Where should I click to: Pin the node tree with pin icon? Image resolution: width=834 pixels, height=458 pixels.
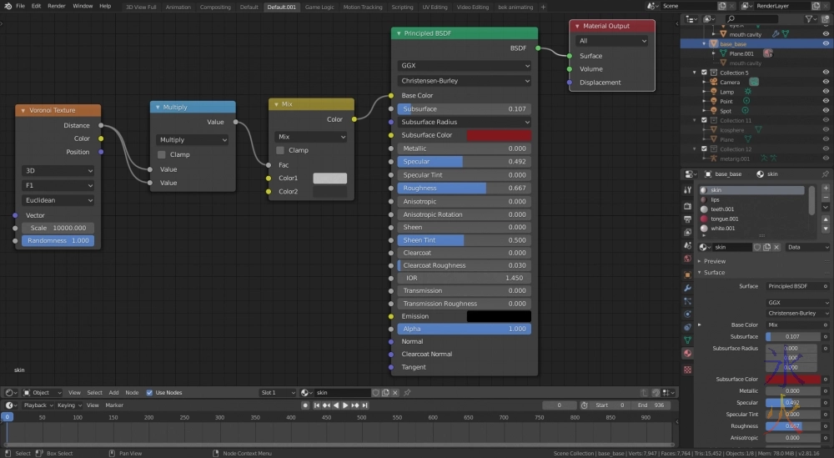tap(407, 392)
